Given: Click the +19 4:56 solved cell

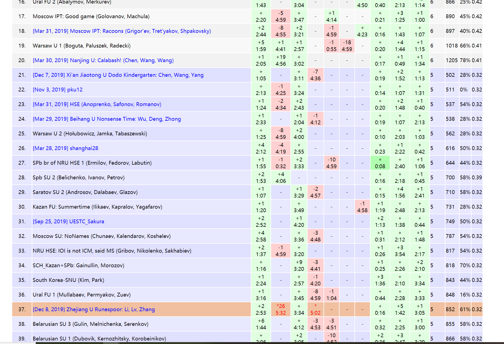Looking at the screenshot, I should pyautogui.click(x=281, y=60).
